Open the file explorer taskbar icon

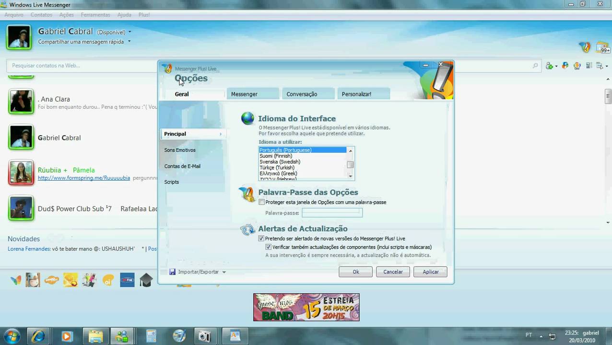point(95,336)
